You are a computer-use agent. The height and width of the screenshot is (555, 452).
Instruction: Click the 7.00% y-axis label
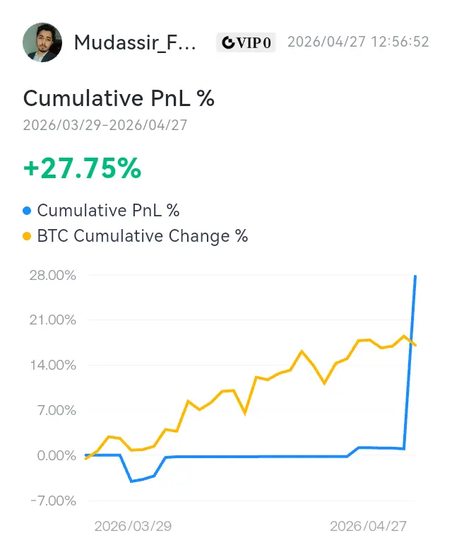[54, 411]
